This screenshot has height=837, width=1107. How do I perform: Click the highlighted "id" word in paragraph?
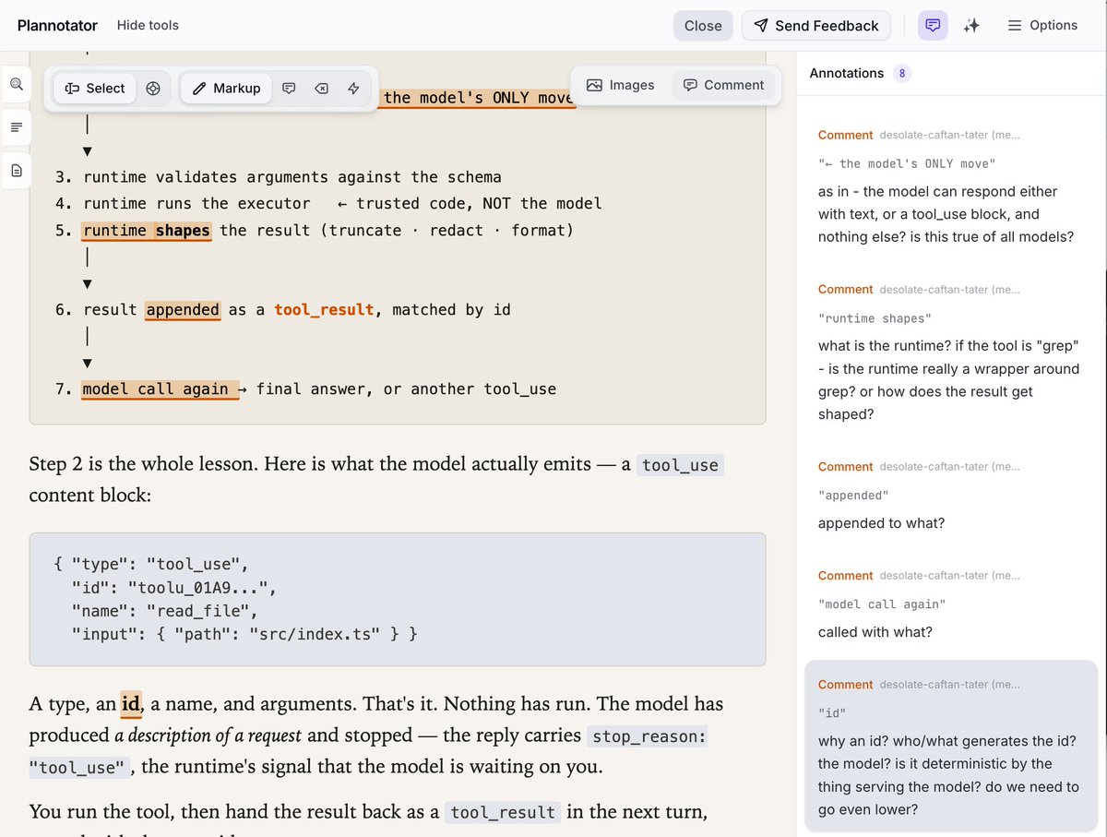coord(130,704)
